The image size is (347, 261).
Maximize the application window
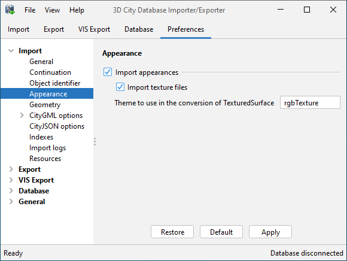(307, 10)
